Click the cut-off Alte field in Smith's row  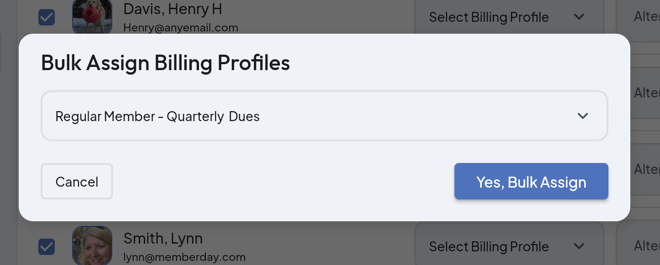coord(647,246)
